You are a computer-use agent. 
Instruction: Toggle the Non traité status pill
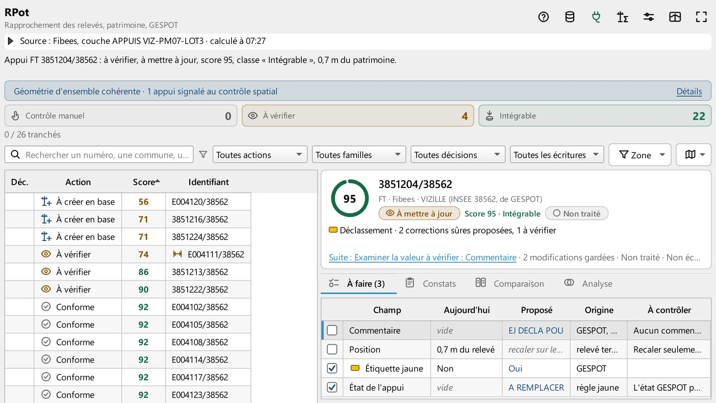[577, 213]
